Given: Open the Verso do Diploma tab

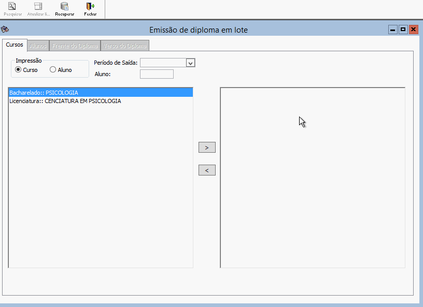Looking at the screenshot, I should tap(125, 46).
